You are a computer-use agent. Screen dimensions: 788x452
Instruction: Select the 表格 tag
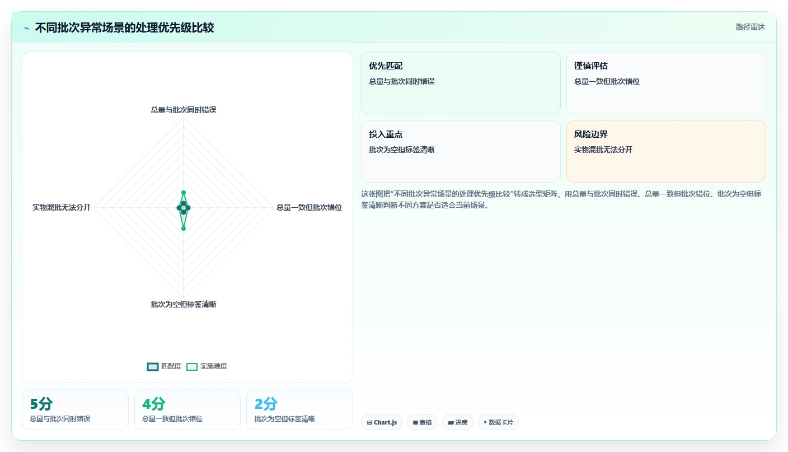coord(422,422)
